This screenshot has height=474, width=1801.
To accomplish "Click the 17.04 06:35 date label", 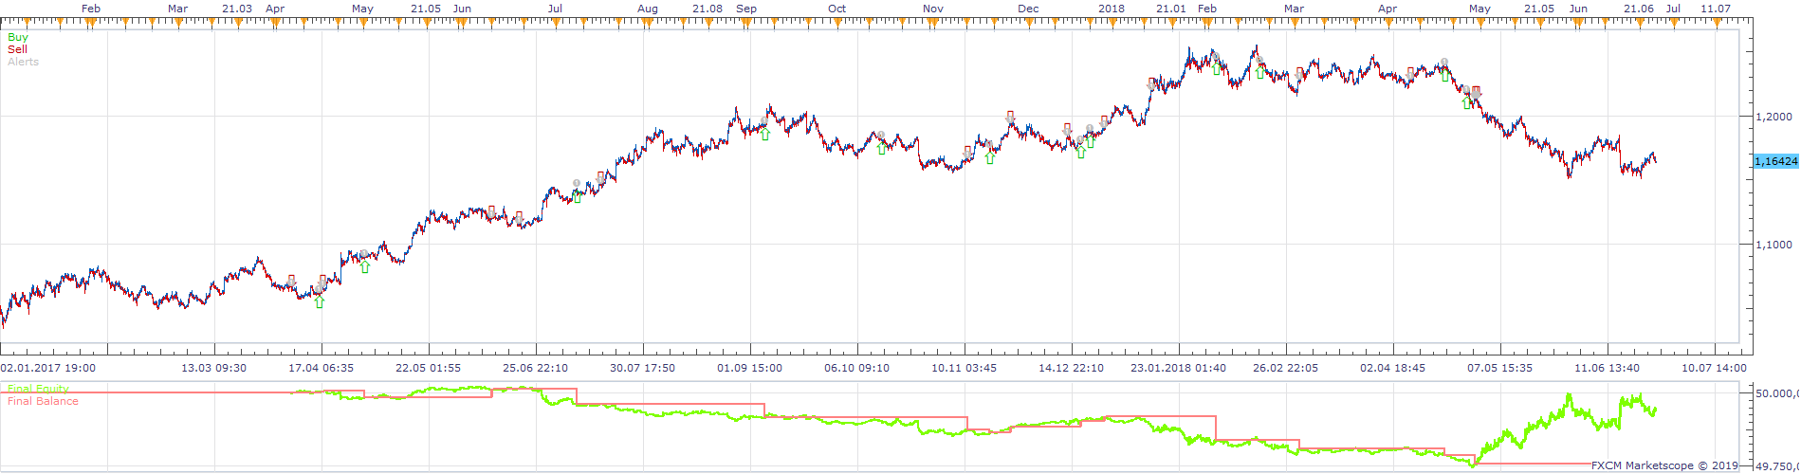I will tap(322, 368).
